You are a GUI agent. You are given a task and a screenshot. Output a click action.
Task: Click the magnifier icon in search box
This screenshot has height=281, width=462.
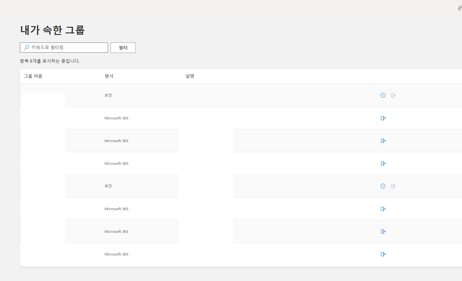26,48
